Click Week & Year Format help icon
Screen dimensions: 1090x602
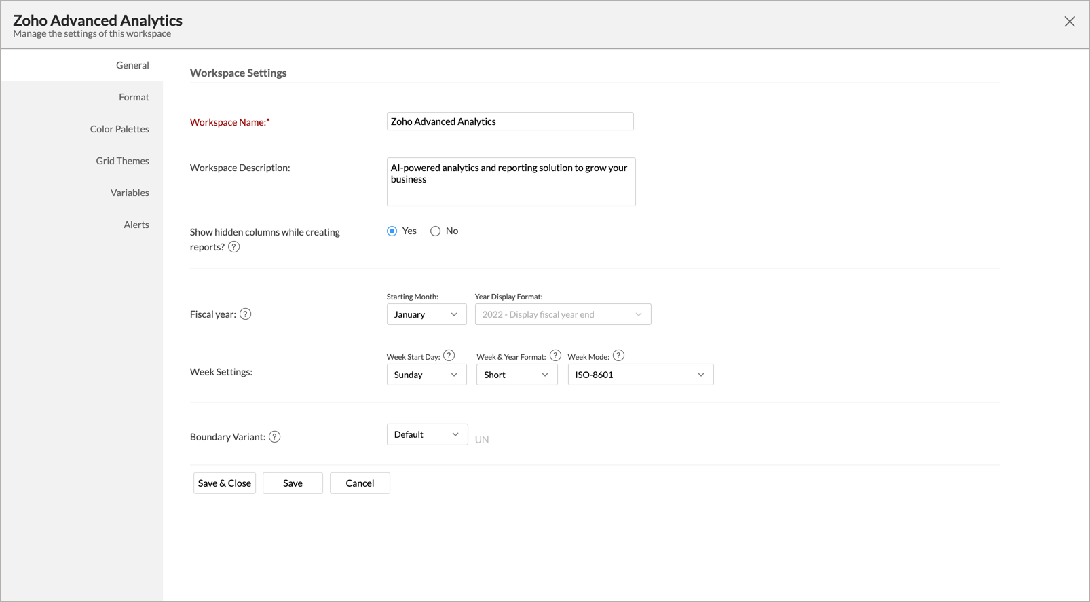(555, 356)
